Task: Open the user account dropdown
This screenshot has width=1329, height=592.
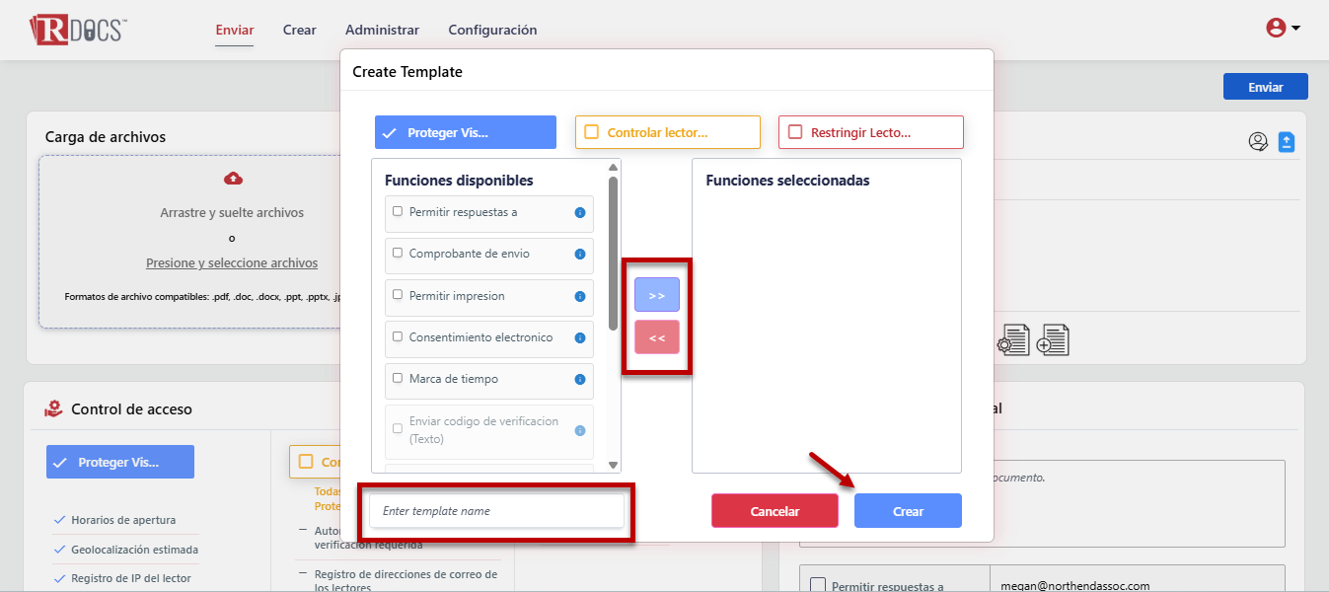Action: (x=1283, y=29)
